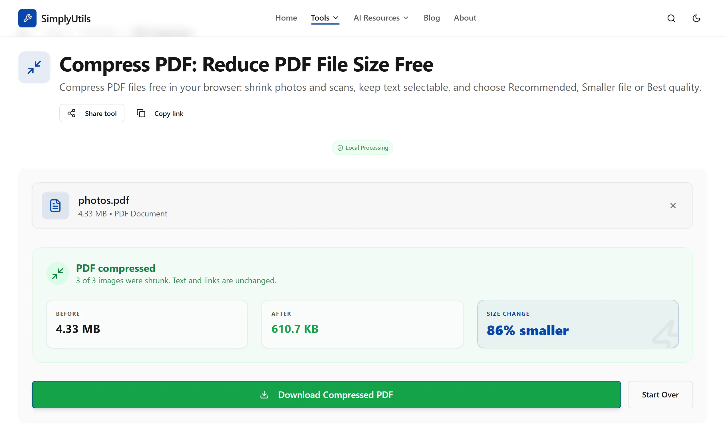Click the compress arrows icon beside the page title
725x434 pixels.
(x=34, y=67)
